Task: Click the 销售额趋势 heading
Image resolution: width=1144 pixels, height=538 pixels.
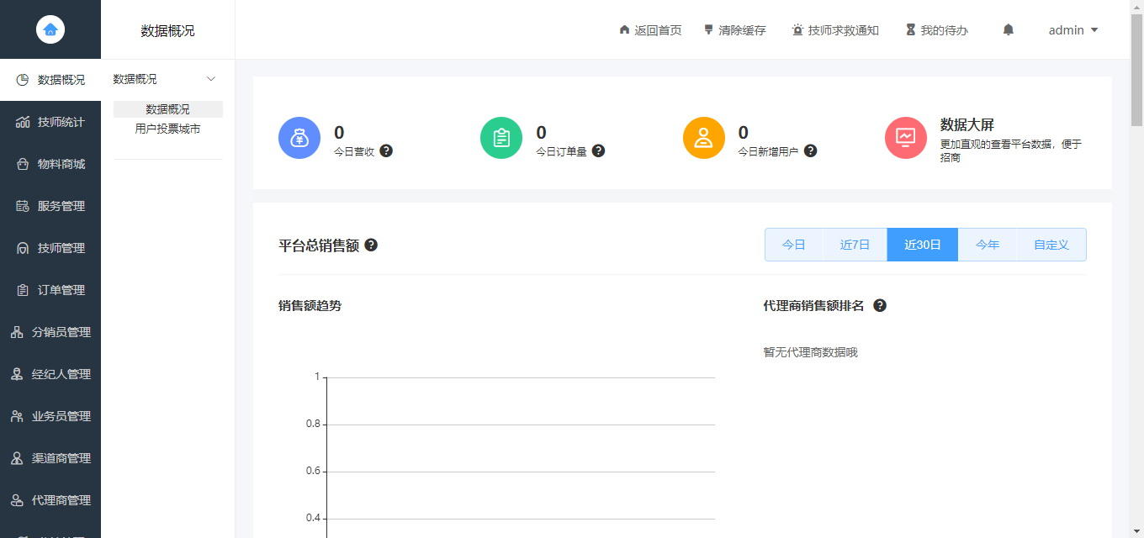Action: [x=310, y=305]
